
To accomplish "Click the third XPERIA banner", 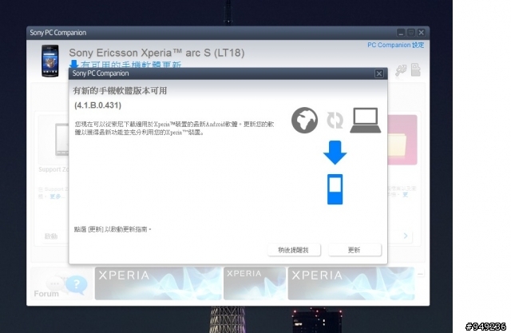I will [x=351, y=283].
